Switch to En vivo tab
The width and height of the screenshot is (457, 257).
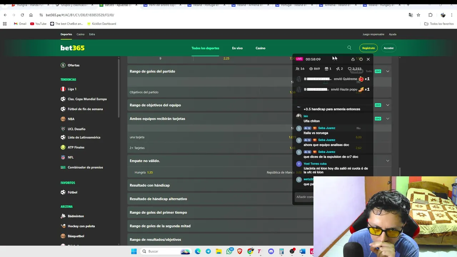(x=237, y=48)
